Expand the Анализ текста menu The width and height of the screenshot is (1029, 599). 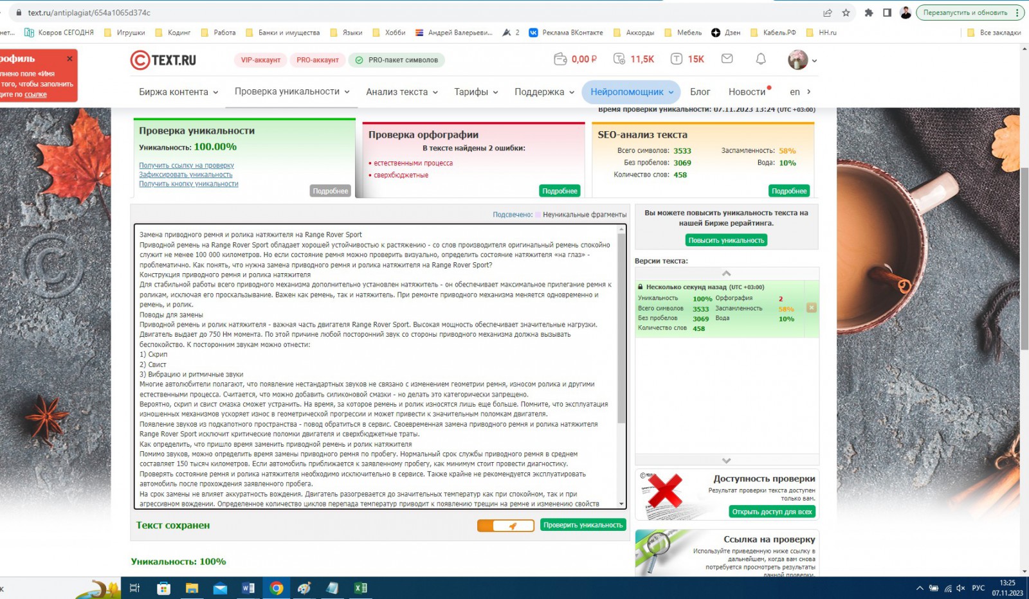[402, 92]
